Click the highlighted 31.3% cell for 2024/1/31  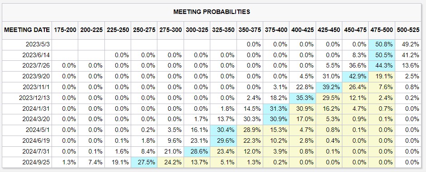[x=276, y=109]
